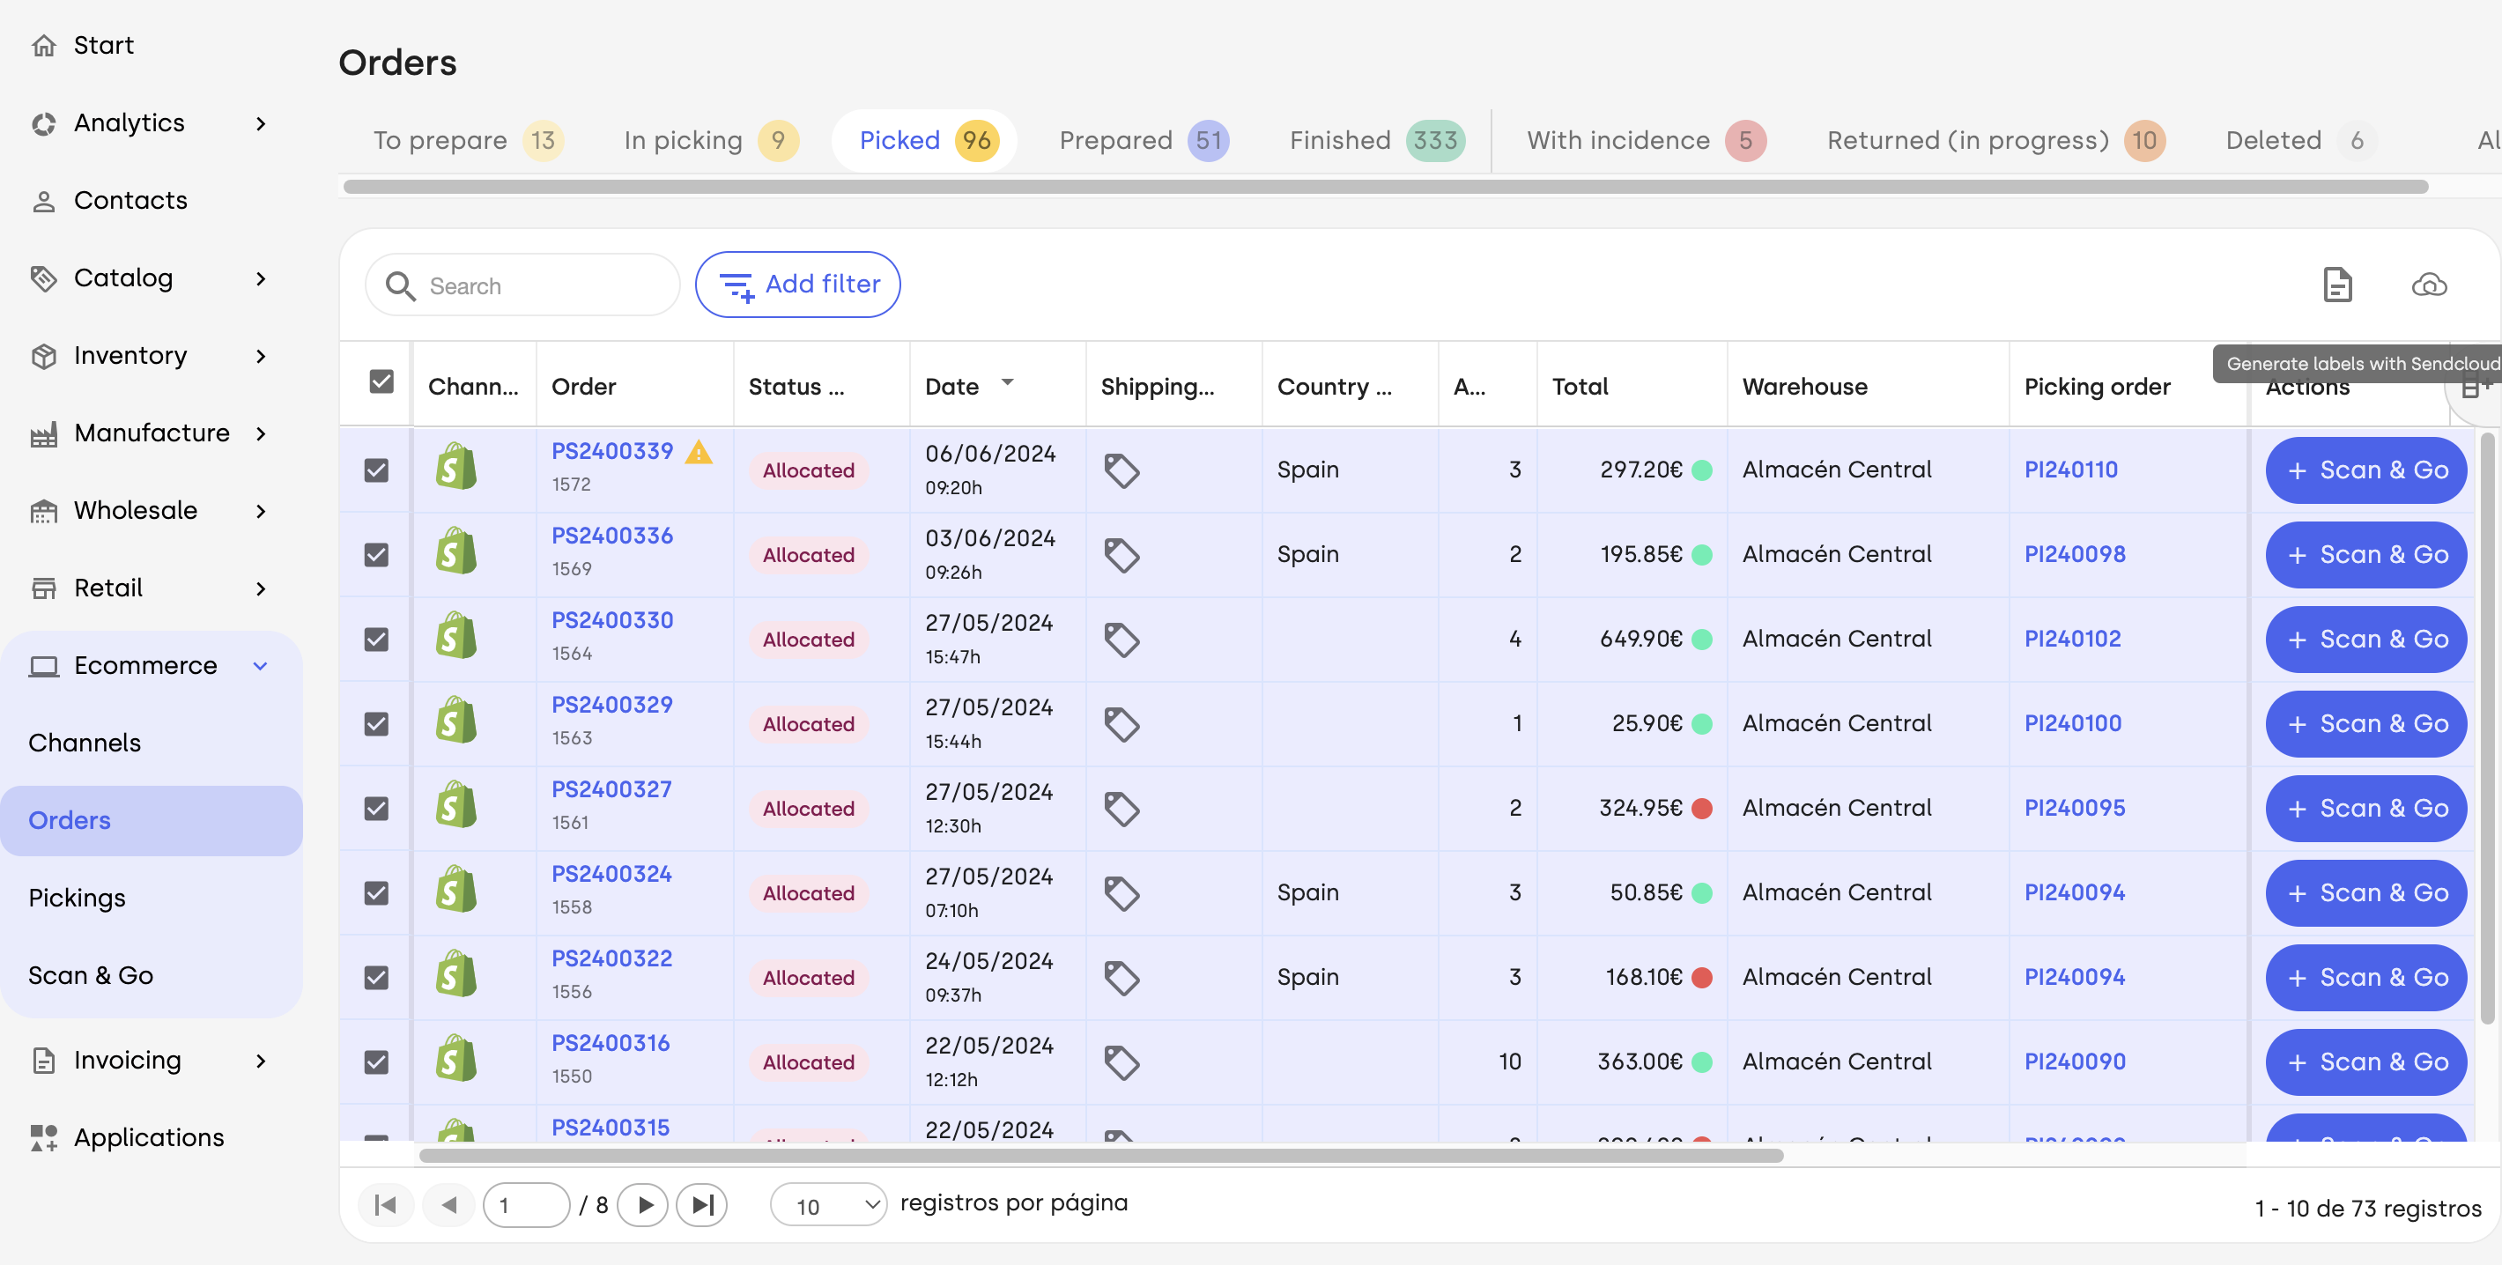Open picking order PI240098 link
The height and width of the screenshot is (1265, 2502).
tap(2074, 554)
